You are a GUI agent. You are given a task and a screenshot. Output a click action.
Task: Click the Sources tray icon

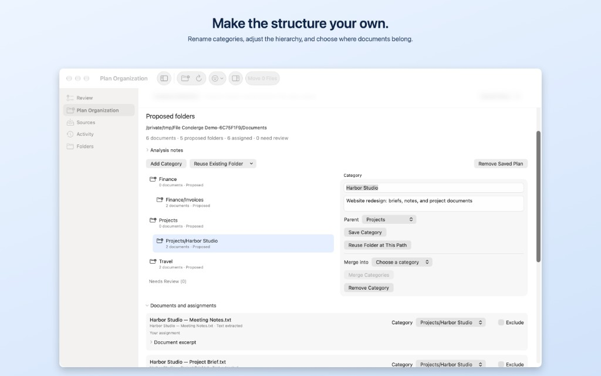click(x=70, y=122)
